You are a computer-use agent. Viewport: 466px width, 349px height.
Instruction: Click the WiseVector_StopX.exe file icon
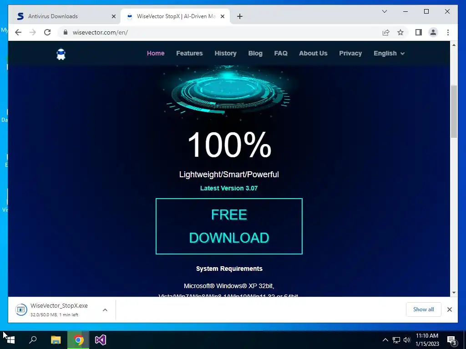pos(21,309)
